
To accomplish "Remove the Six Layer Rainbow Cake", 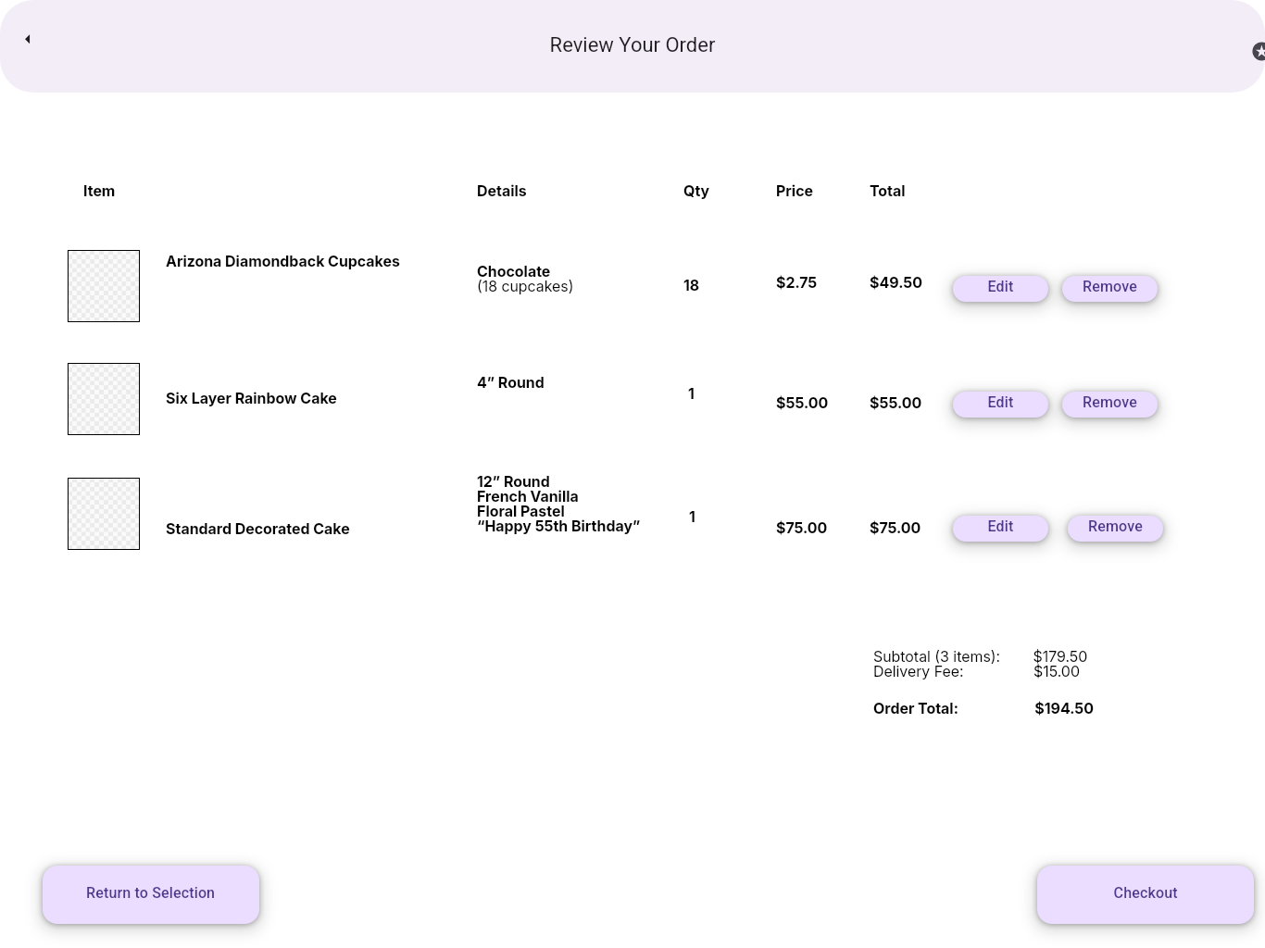I will 1109,403.
